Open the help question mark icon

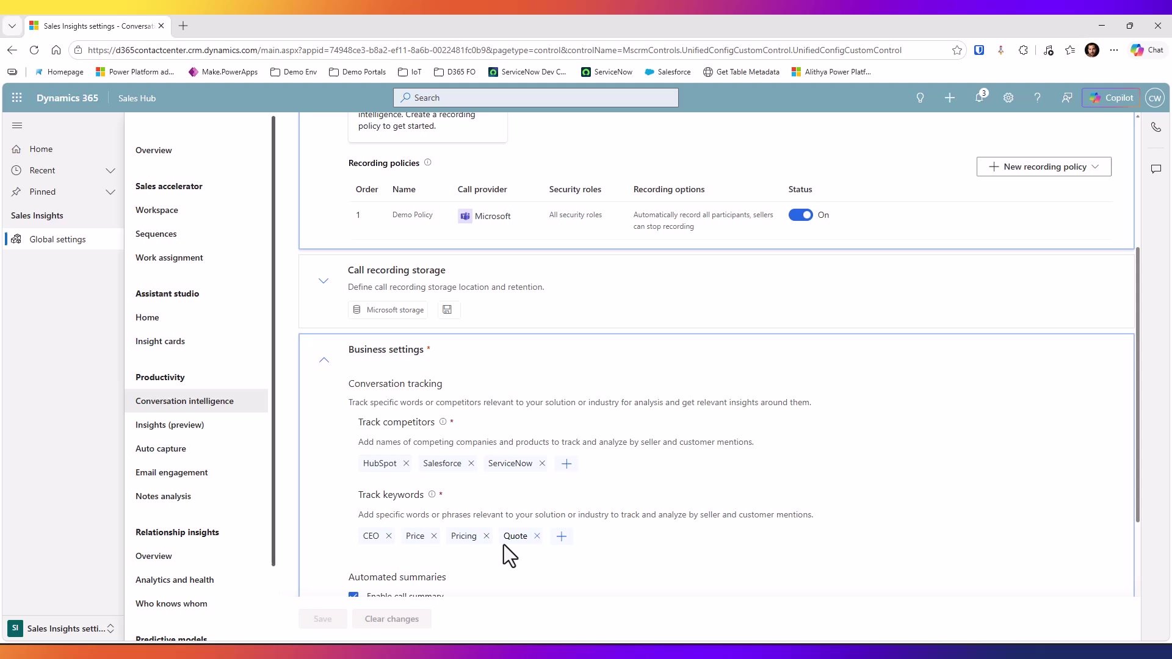(x=1037, y=98)
